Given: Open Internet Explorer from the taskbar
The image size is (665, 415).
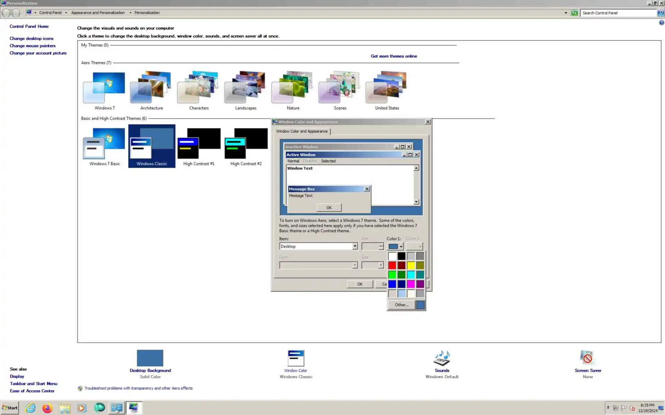Looking at the screenshot, I should [x=30, y=408].
